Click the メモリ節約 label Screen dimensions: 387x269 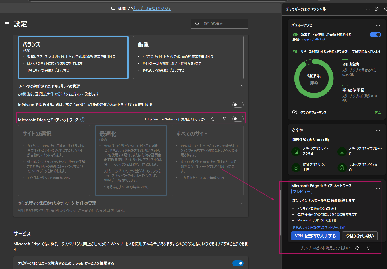pos(351,64)
